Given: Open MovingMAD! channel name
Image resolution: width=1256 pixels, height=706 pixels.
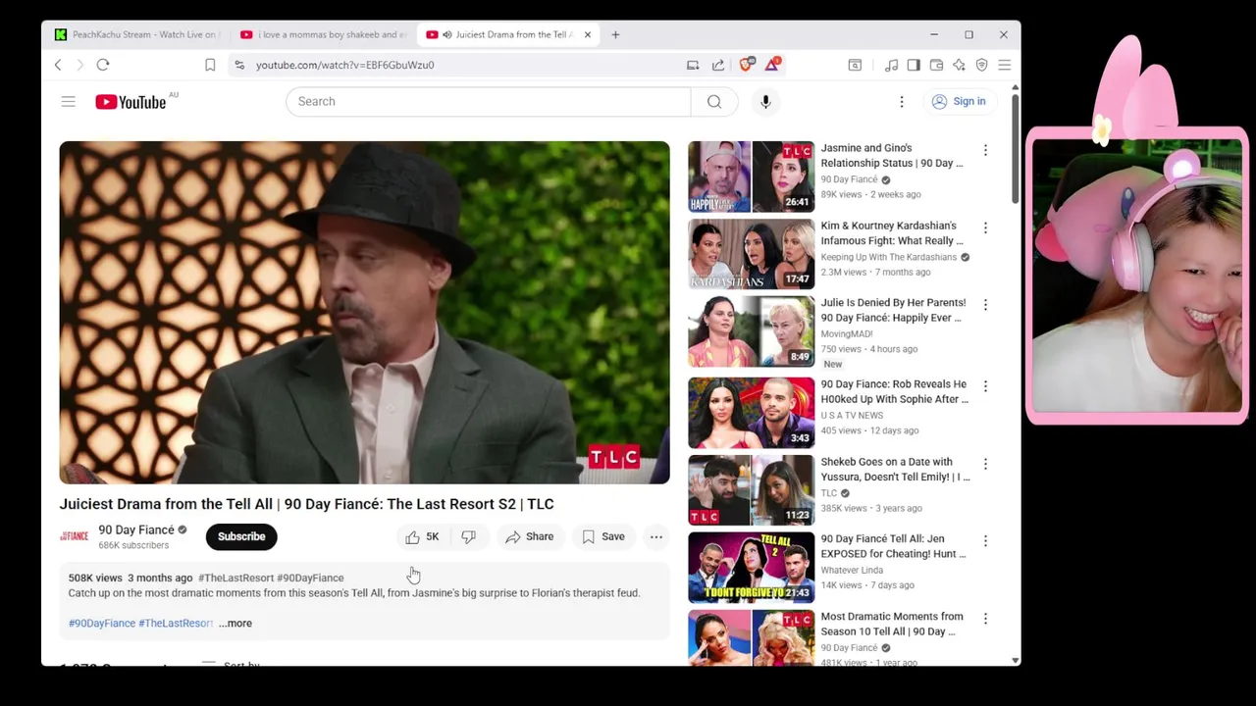Looking at the screenshot, I should coord(847,333).
